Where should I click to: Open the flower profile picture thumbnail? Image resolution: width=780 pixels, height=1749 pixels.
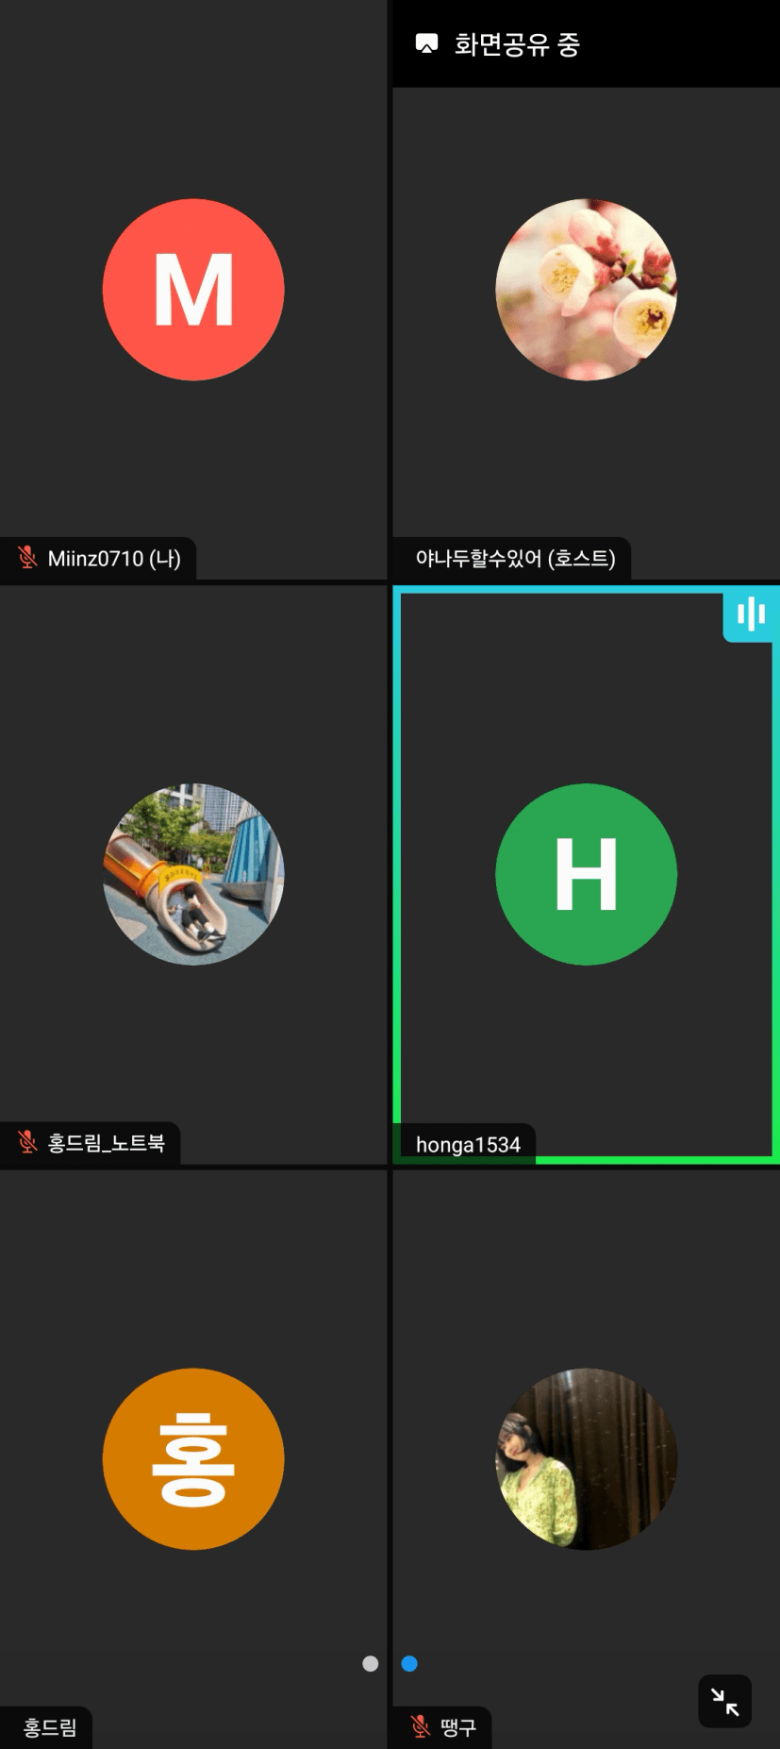point(587,290)
